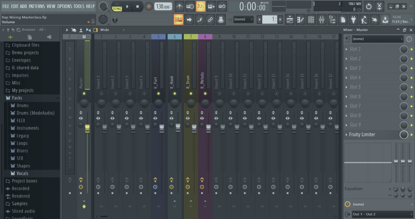Click the Stop transport button
Viewport: 415px width, 219px height.
[x=138, y=6]
